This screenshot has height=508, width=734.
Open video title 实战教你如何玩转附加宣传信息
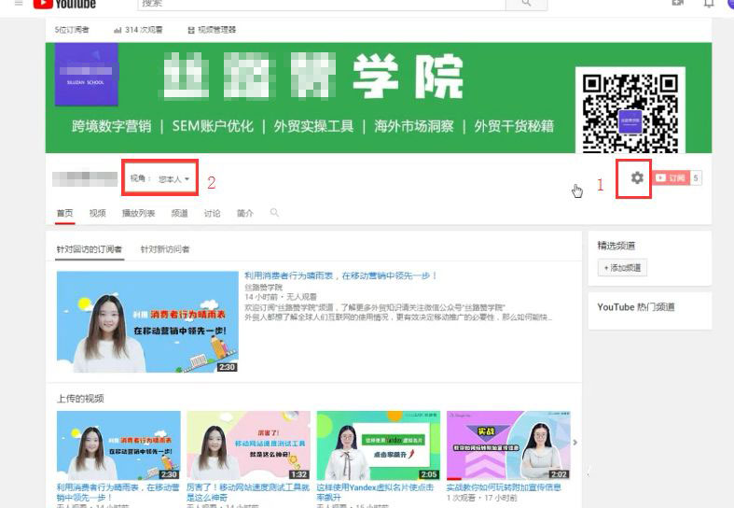click(504, 487)
